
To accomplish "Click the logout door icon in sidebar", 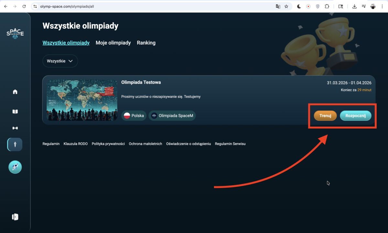I will 15,217.
